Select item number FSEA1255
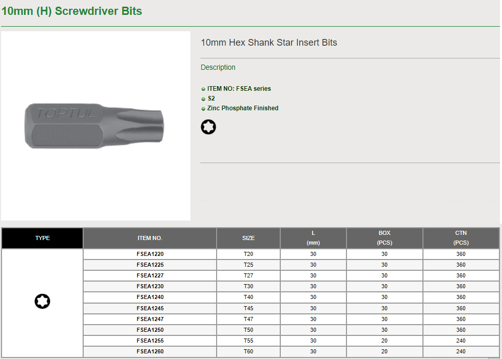Viewport: 502px width, 359px height. (x=150, y=341)
